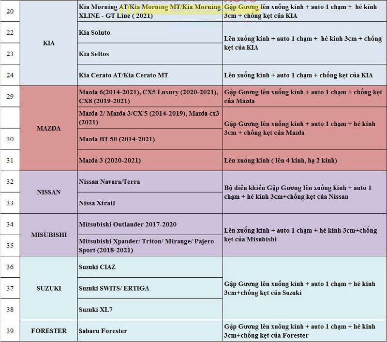Select 'Bộ điều khiển Gập Gương' Nissan description
The image size is (387, 342).
point(305,192)
